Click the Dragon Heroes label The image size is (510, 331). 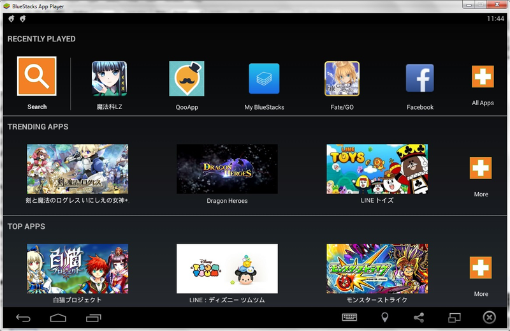227,201
